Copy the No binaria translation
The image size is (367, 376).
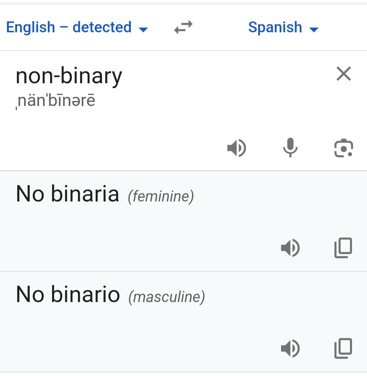pyautogui.click(x=344, y=248)
